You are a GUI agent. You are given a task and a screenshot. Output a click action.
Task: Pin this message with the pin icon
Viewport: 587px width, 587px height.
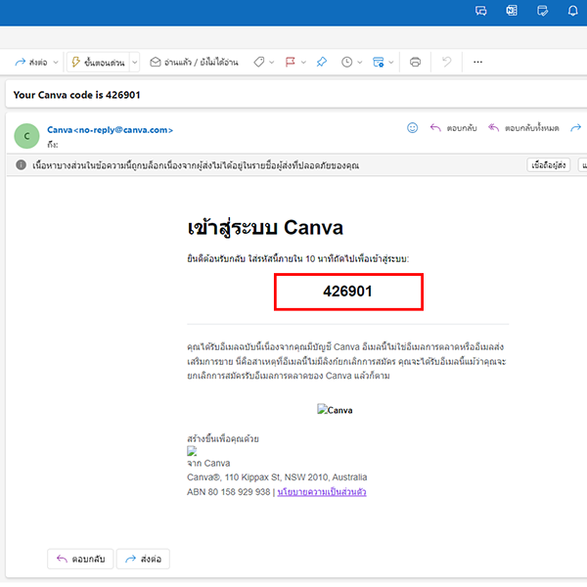[322, 63]
